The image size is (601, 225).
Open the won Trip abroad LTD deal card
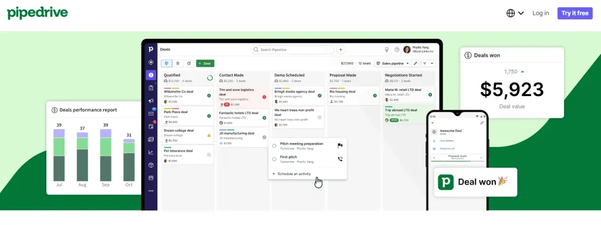(408, 114)
